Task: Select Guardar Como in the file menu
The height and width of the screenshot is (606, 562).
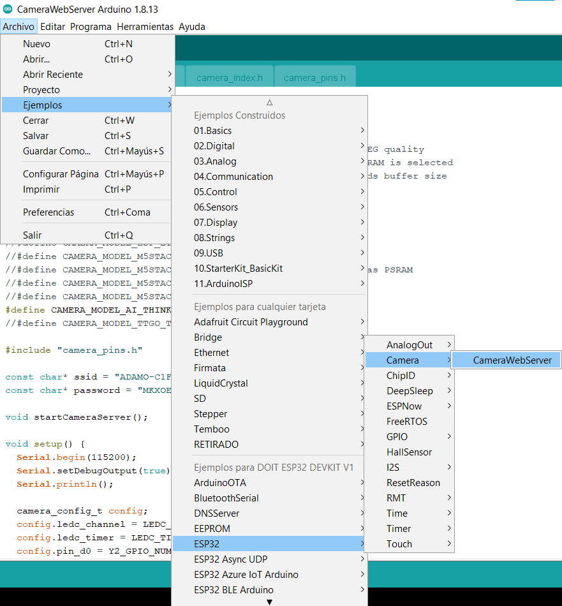Action: [57, 151]
